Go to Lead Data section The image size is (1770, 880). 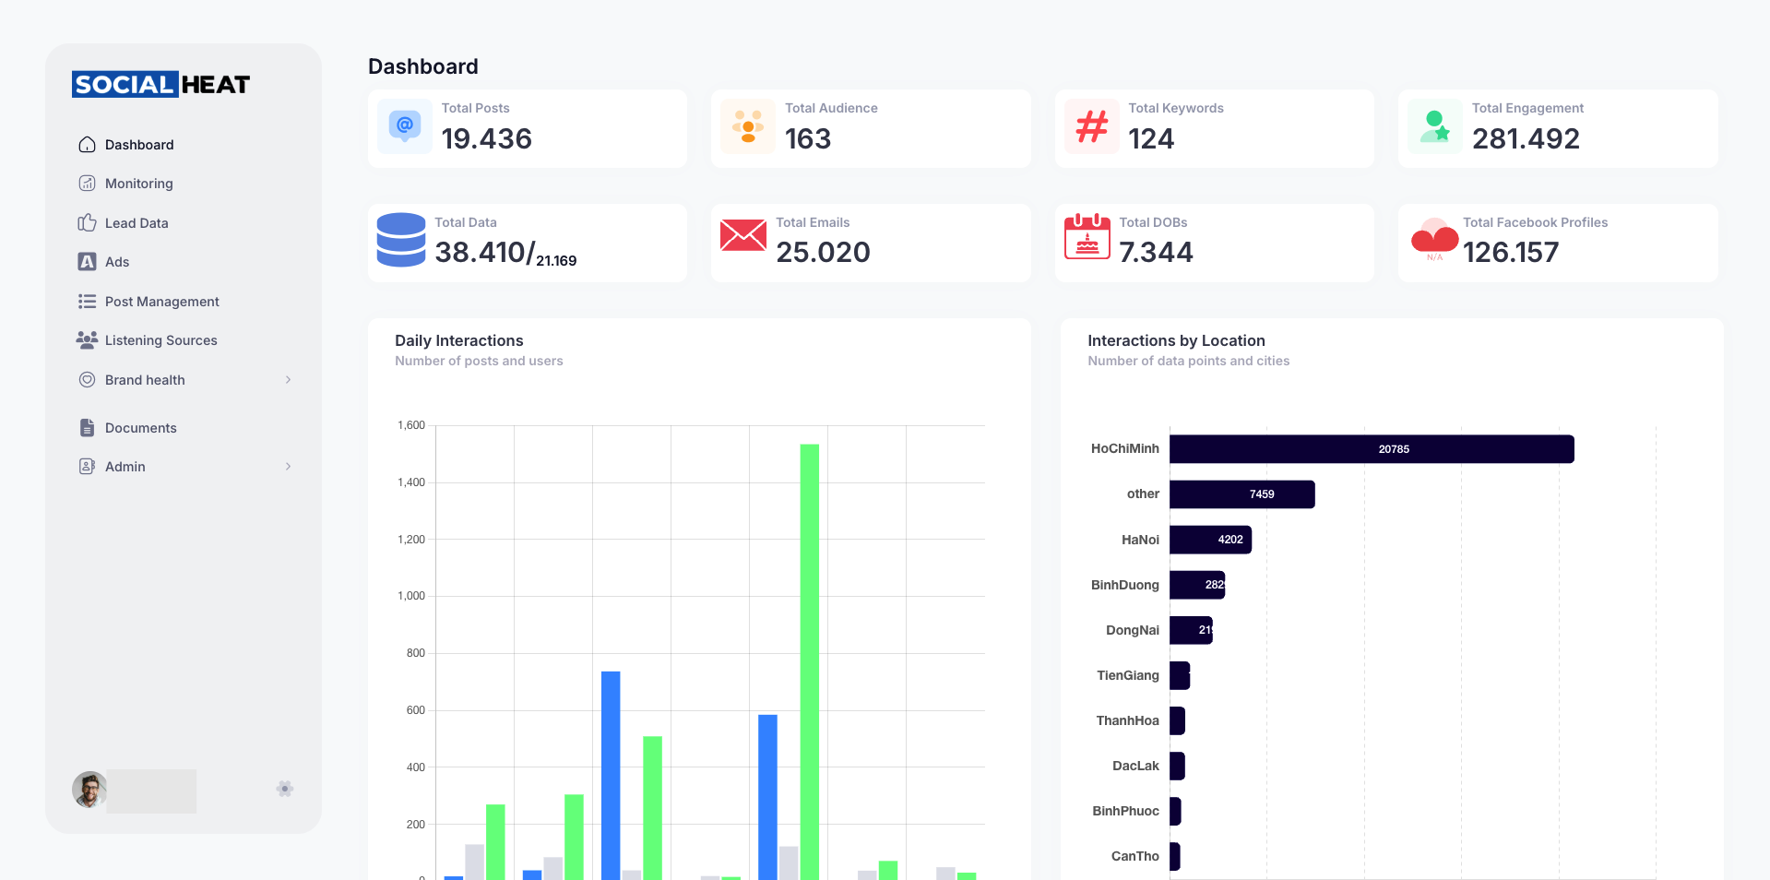(137, 223)
